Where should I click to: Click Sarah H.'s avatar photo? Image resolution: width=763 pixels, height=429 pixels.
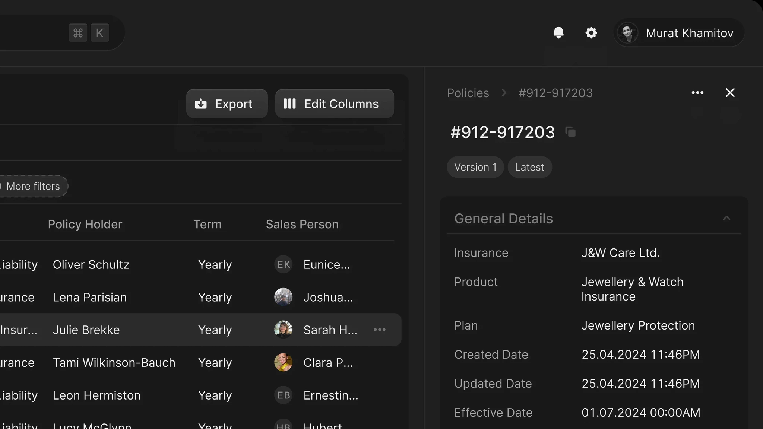coord(283,330)
